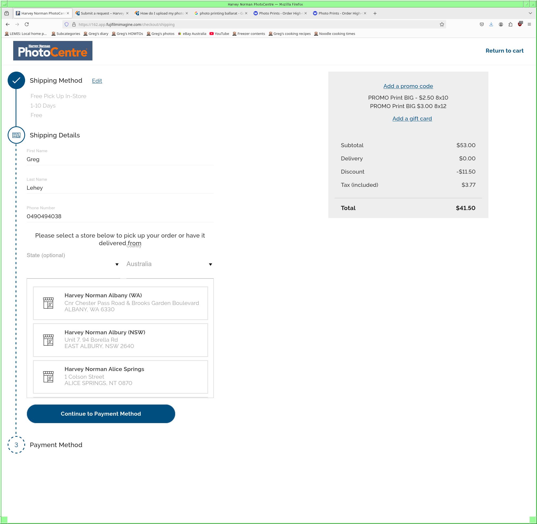Click the Alice Springs store shopfront icon
This screenshot has height=524, width=537.
[48, 377]
